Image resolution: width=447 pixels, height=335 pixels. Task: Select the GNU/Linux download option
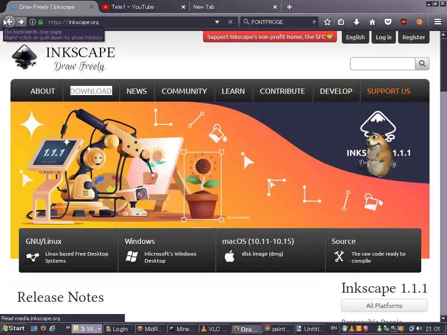point(69,250)
